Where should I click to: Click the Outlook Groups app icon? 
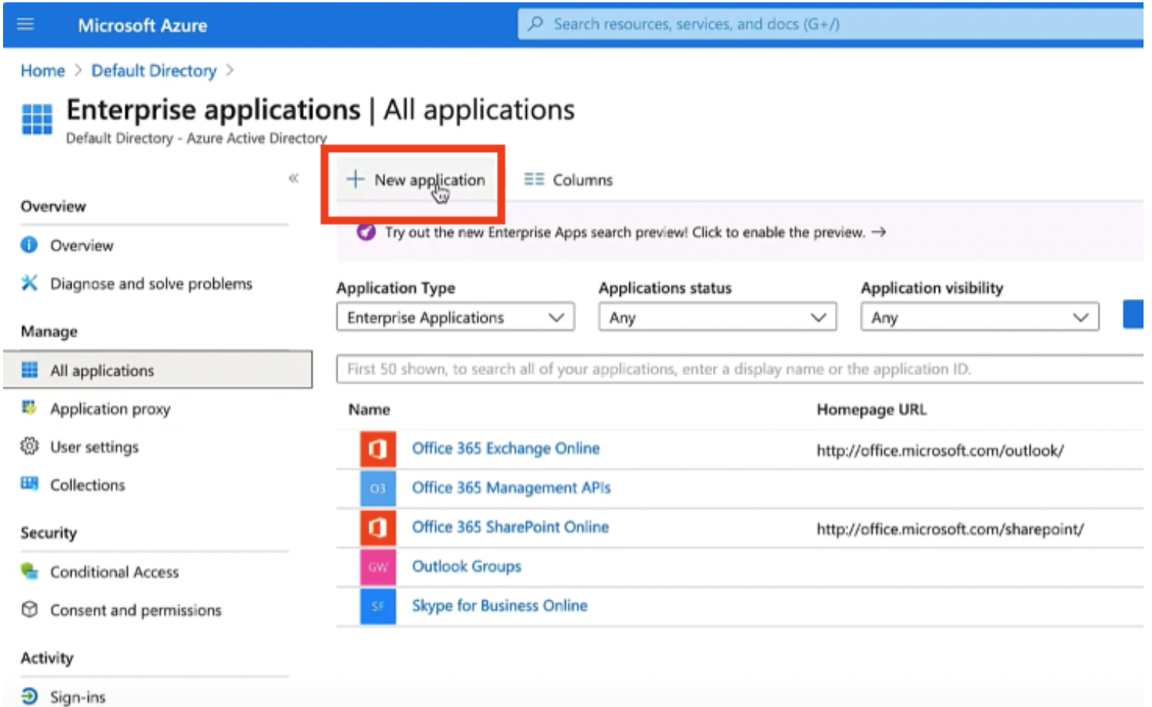click(378, 567)
